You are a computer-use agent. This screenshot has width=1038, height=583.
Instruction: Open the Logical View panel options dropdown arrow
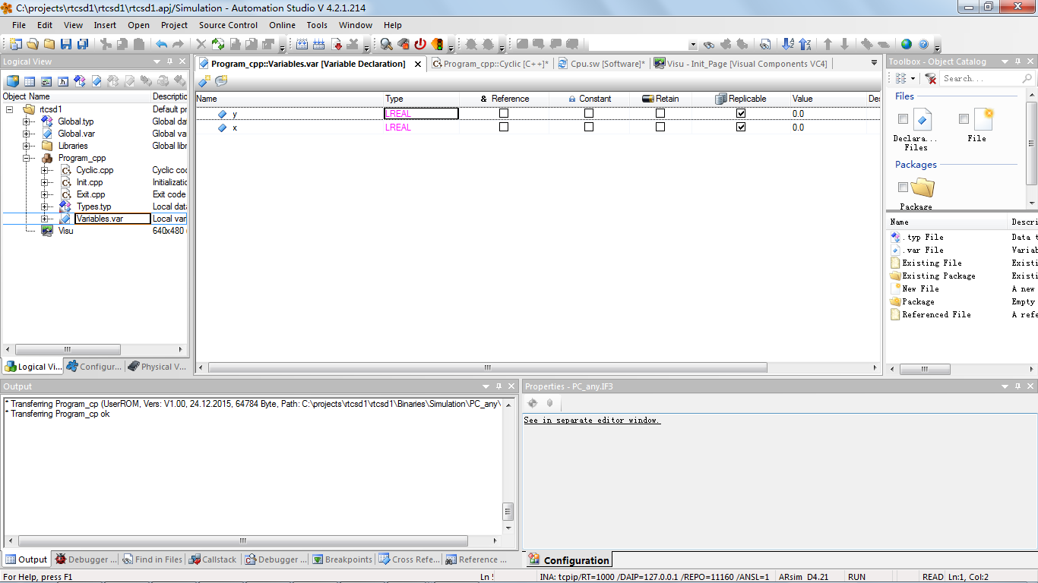(157, 61)
